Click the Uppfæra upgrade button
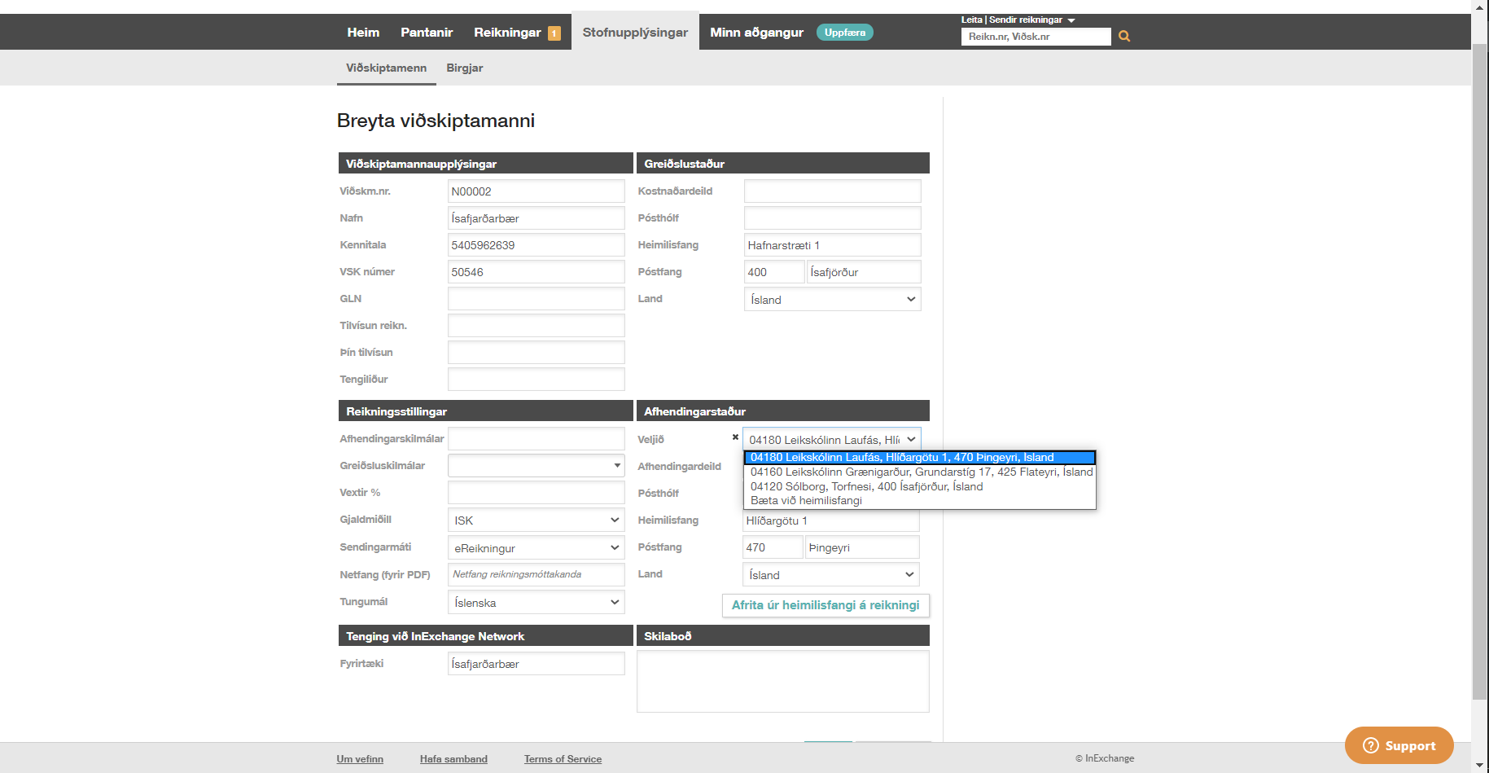Image resolution: width=1489 pixels, height=773 pixels. coord(844,33)
